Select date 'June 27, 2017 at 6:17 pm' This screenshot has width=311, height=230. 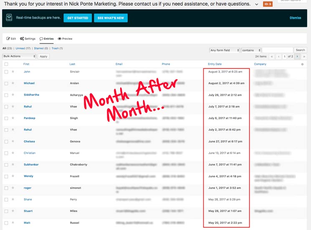point(225,141)
